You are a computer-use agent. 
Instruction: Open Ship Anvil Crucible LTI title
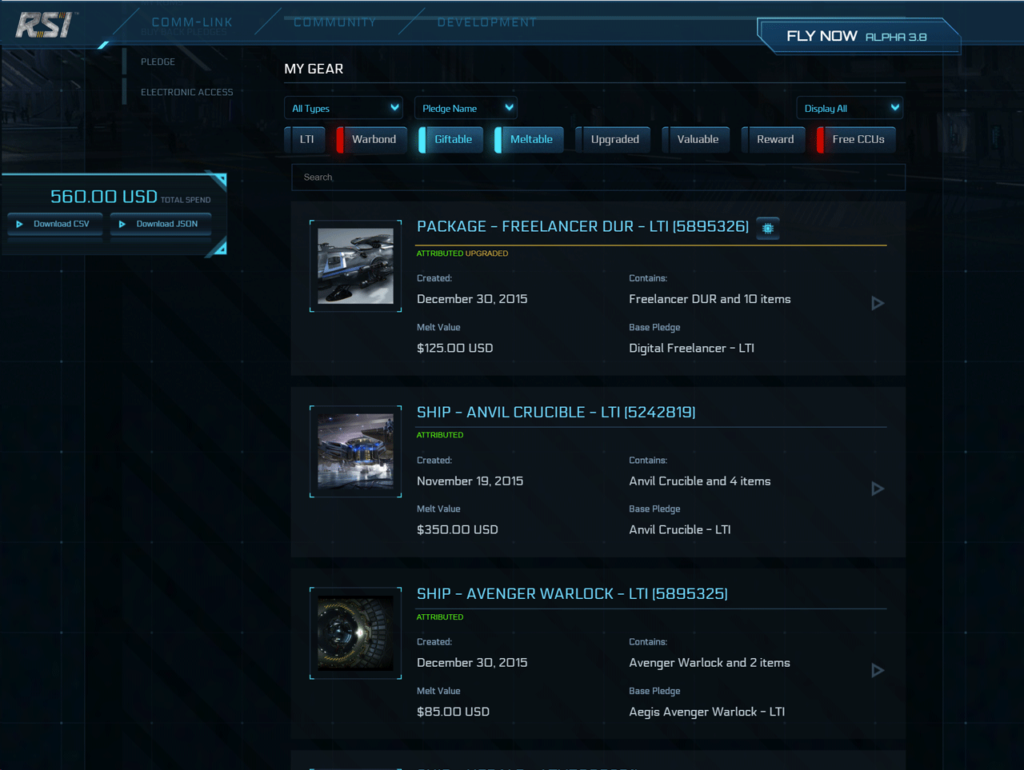pyautogui.click(x=556, y=413)
